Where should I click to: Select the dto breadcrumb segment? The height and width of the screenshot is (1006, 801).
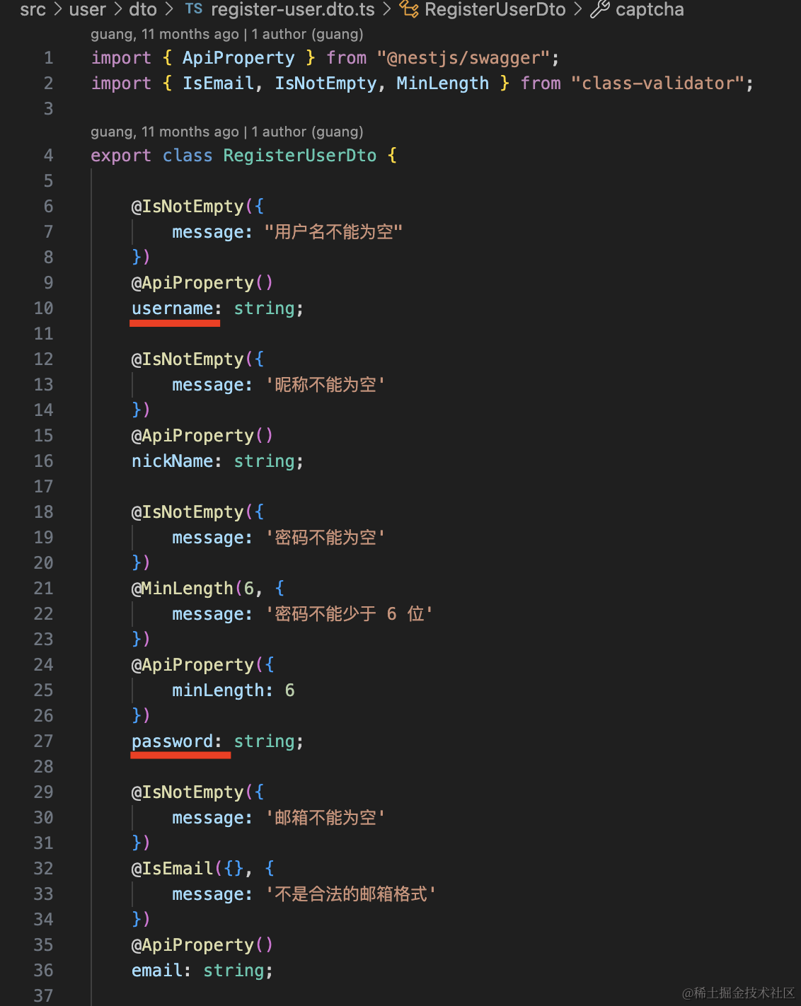pyautogui.click(x=143, y=9)
